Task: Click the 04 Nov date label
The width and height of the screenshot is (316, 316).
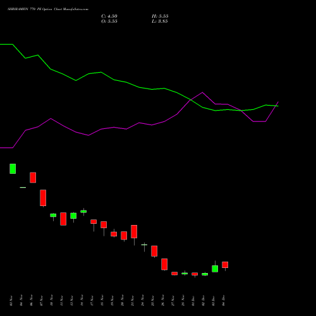Action: click(21, 301)
